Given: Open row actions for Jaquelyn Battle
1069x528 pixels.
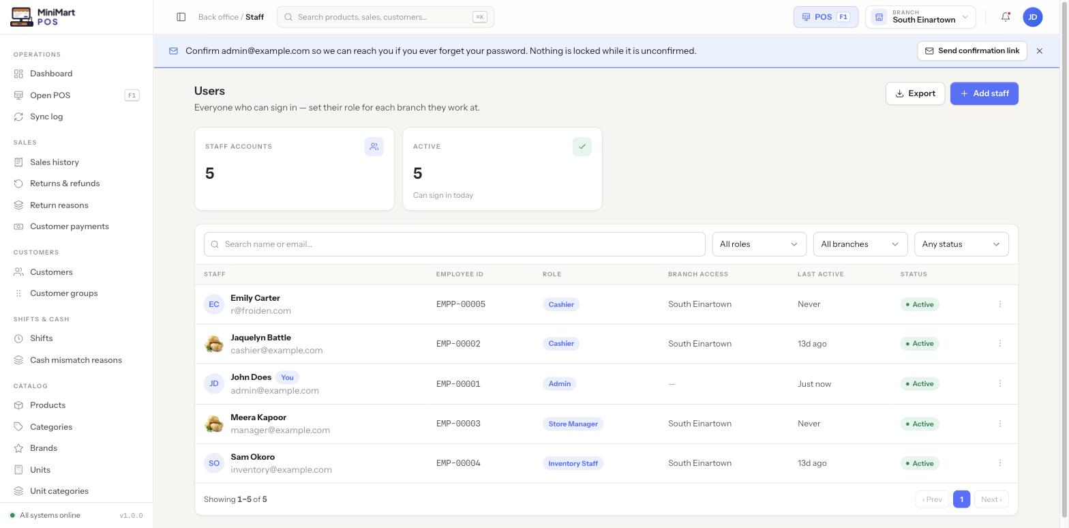Looking at the screenshot, I should tap(1000, 344).
